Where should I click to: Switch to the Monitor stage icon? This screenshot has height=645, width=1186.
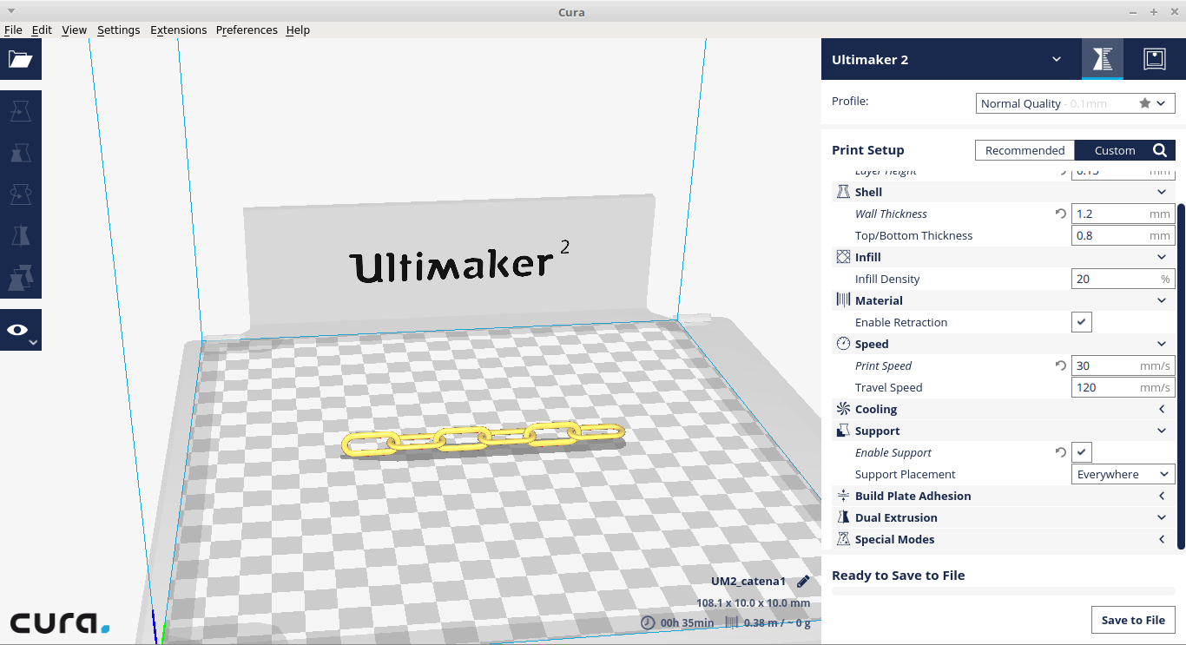[x=1155, y=59]
